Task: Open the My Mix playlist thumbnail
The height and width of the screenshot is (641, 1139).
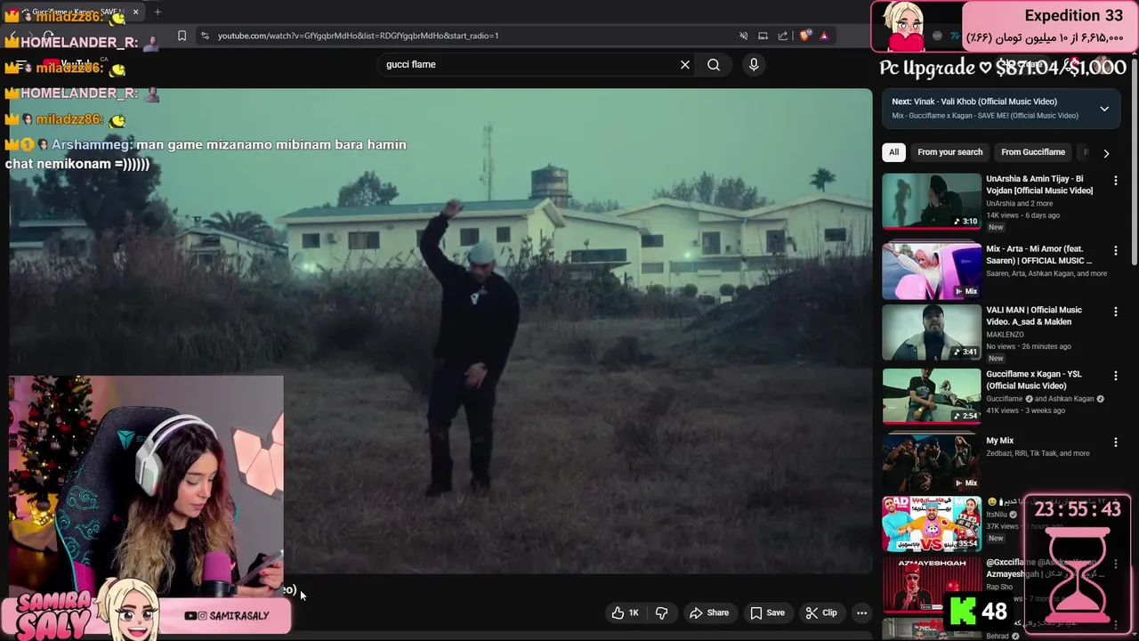Action: [x=932, y=462]
